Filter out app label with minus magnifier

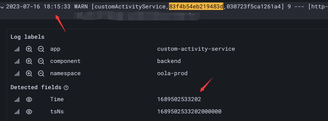[x=41, y=49]
